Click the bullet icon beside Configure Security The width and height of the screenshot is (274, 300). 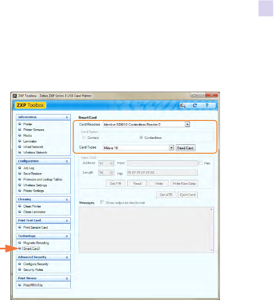[19, 264]
